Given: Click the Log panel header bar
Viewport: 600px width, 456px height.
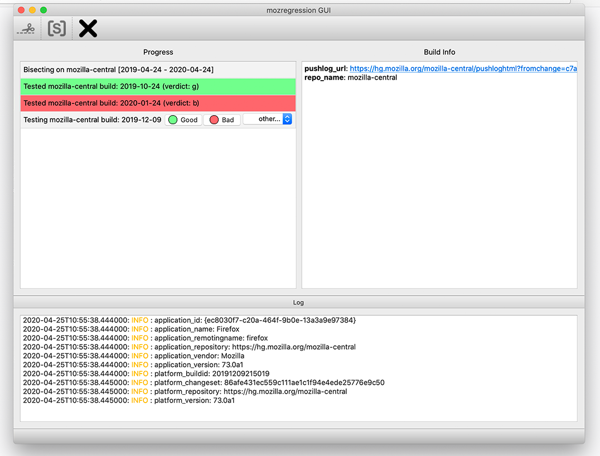Looking at the screenshot, I should [x=299, y=302].
